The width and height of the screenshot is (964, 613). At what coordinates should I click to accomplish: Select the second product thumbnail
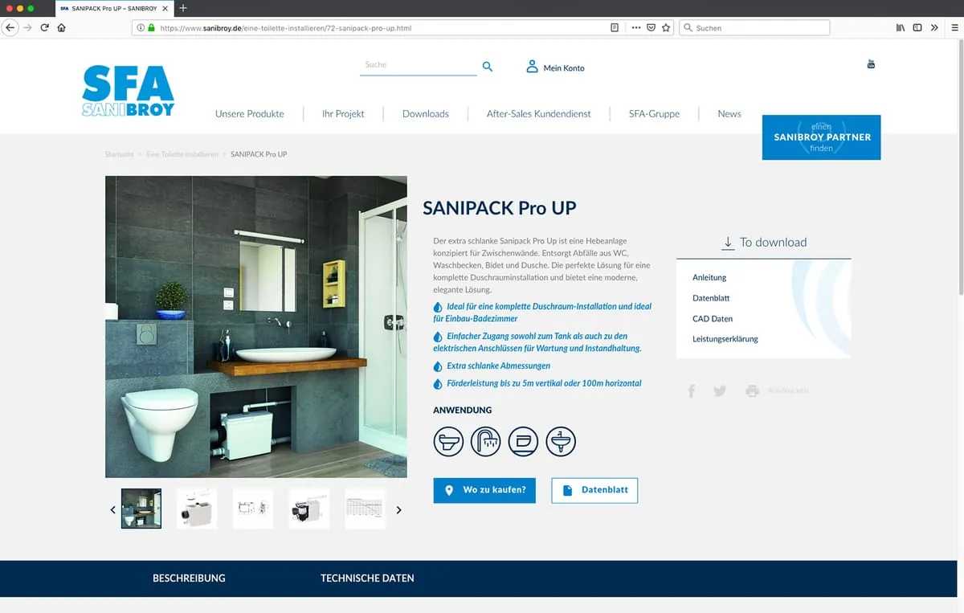(197, 509)
